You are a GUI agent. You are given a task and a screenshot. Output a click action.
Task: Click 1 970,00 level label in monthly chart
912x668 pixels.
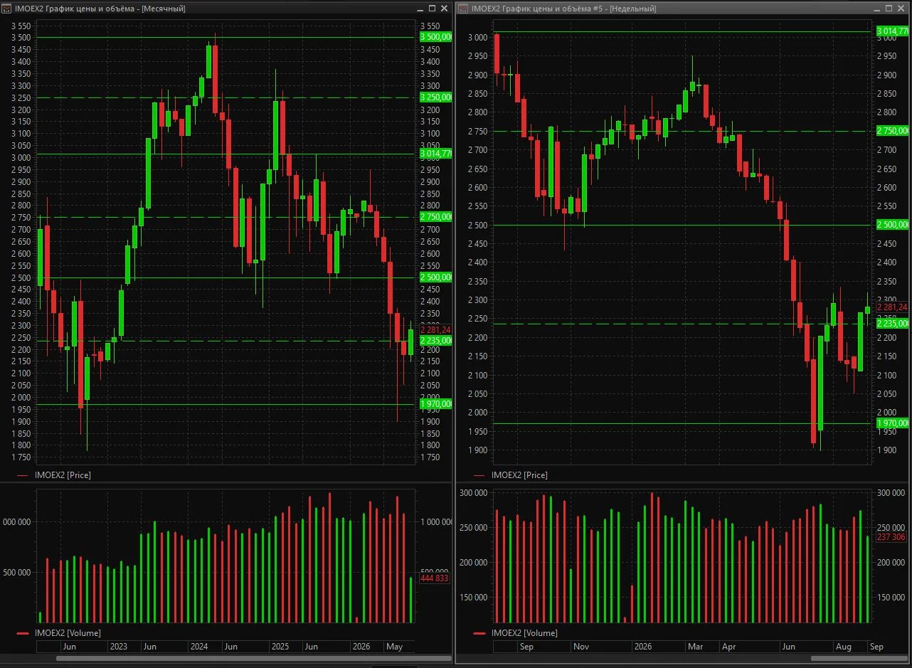point(435,404)
